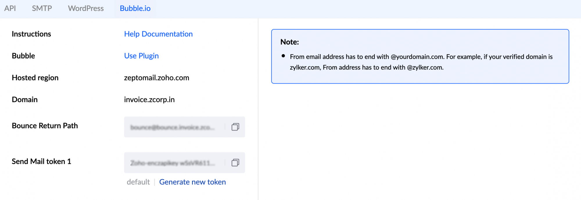The height and width of the screenshot is (200, 581).
Task: Click the Instructions label
Action: [31, 34]
